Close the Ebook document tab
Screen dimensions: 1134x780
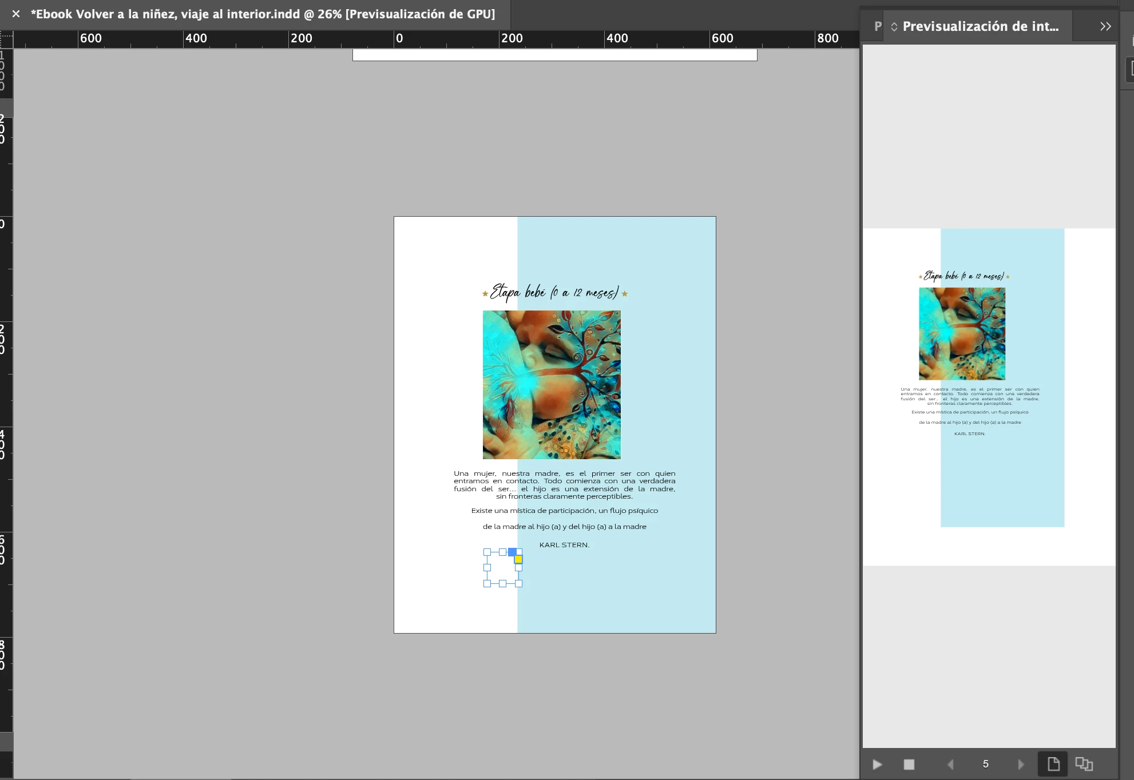16,14
